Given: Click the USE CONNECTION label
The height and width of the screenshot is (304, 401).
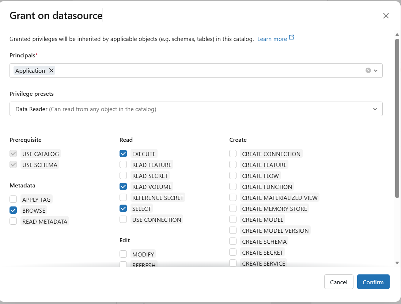Looking at the screenshot, I should [x=157, y=220].
